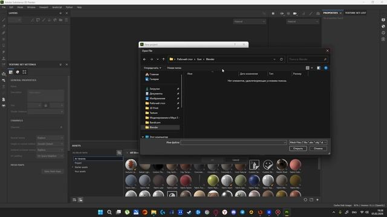This screenshot has width=387, height=217.
Task: Sort files by Дата изменения column
Action: click(x=249, y=74)
